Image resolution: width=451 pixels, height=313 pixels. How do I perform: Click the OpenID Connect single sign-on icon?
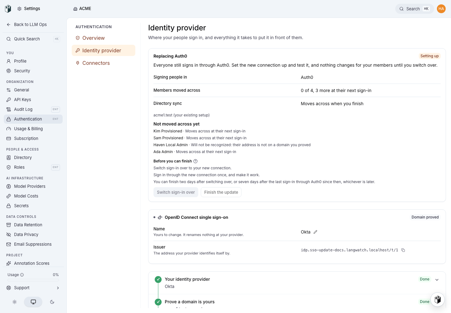click(160, 218)
